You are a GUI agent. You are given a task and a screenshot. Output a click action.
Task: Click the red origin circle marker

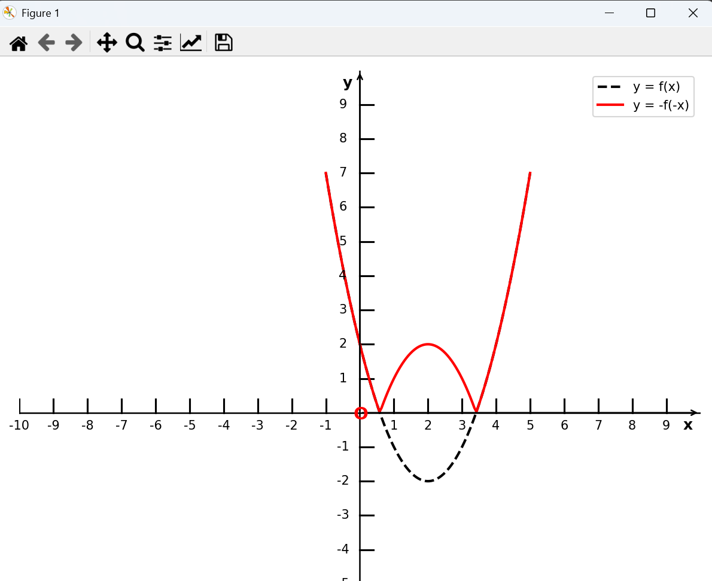(x=361, y=413)
